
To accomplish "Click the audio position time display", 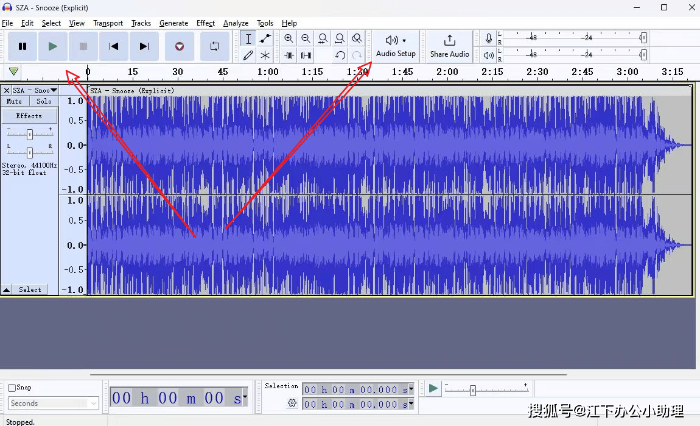I will pos(176,397).
